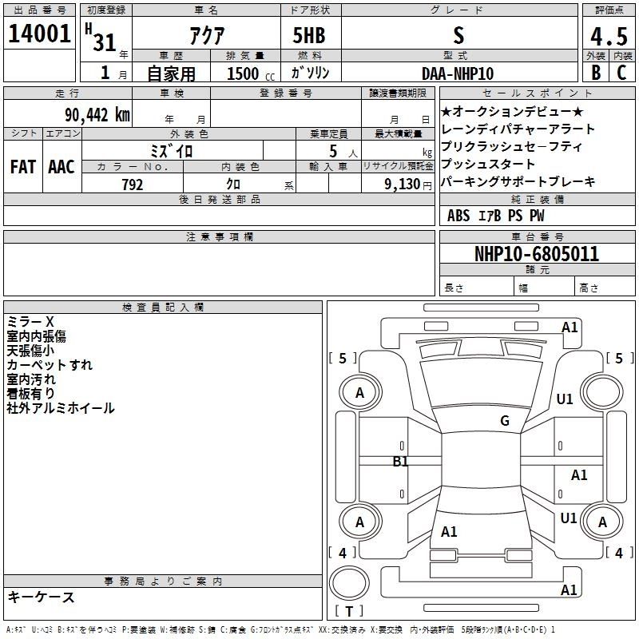
Task: Select the color number 792 field
Action: pyautogui.click(x=133, y=185)
